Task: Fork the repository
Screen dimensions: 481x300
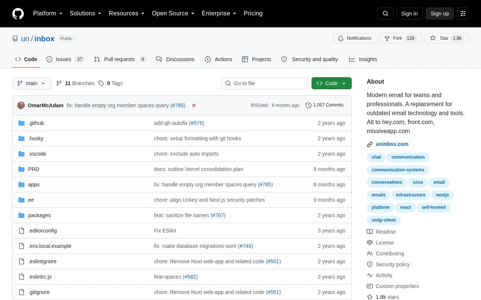Action: (x=400, y=38)
